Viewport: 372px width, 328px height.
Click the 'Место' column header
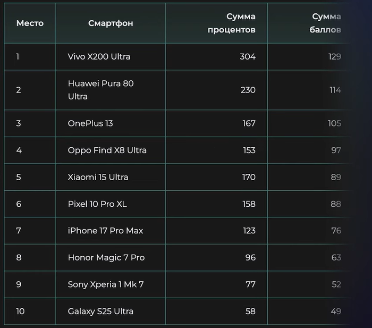coord(30,23)
